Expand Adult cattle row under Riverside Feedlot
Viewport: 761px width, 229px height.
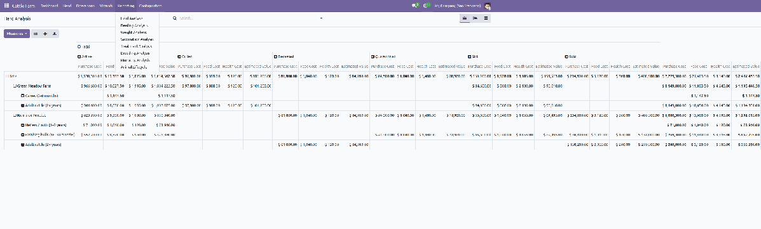click(41, 145)
